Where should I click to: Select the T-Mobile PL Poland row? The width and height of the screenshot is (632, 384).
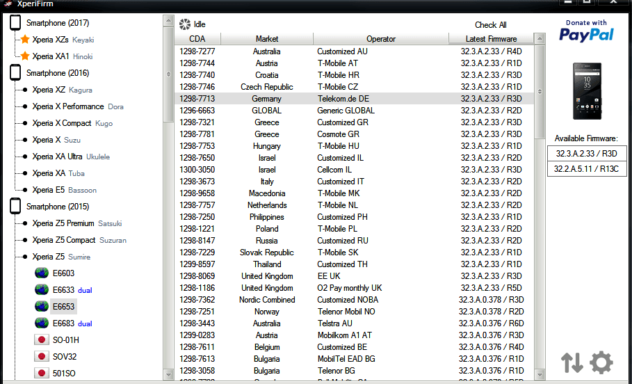[355, 229]
